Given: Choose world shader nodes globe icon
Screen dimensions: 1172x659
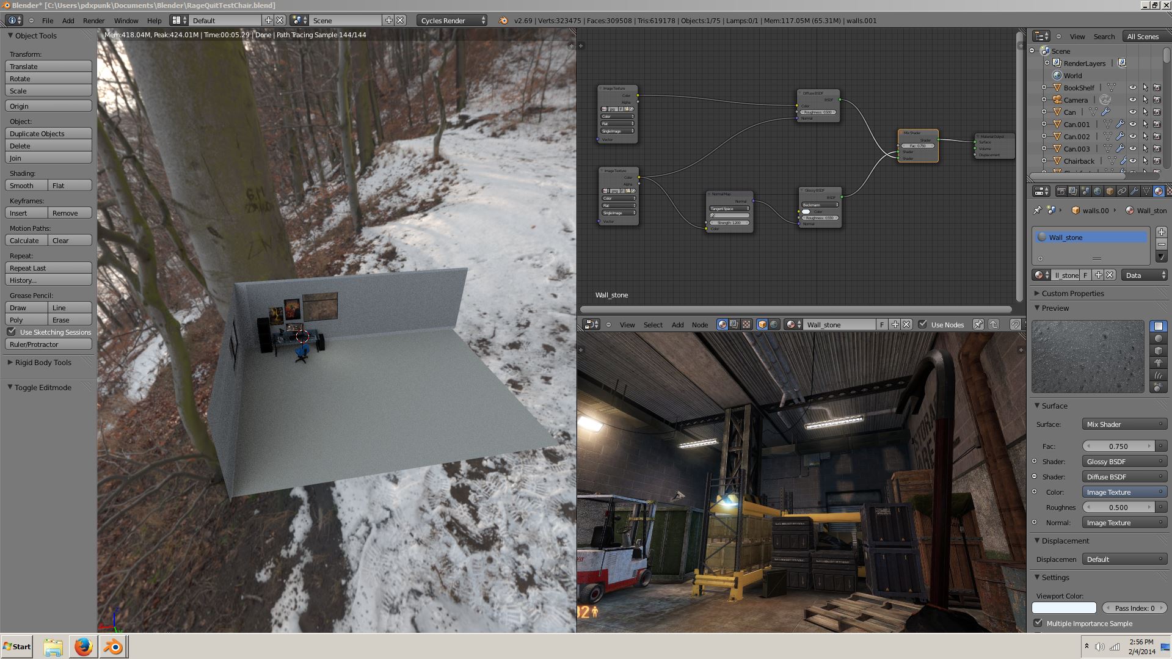Looking at the screenshot, I should pos(774,324).
